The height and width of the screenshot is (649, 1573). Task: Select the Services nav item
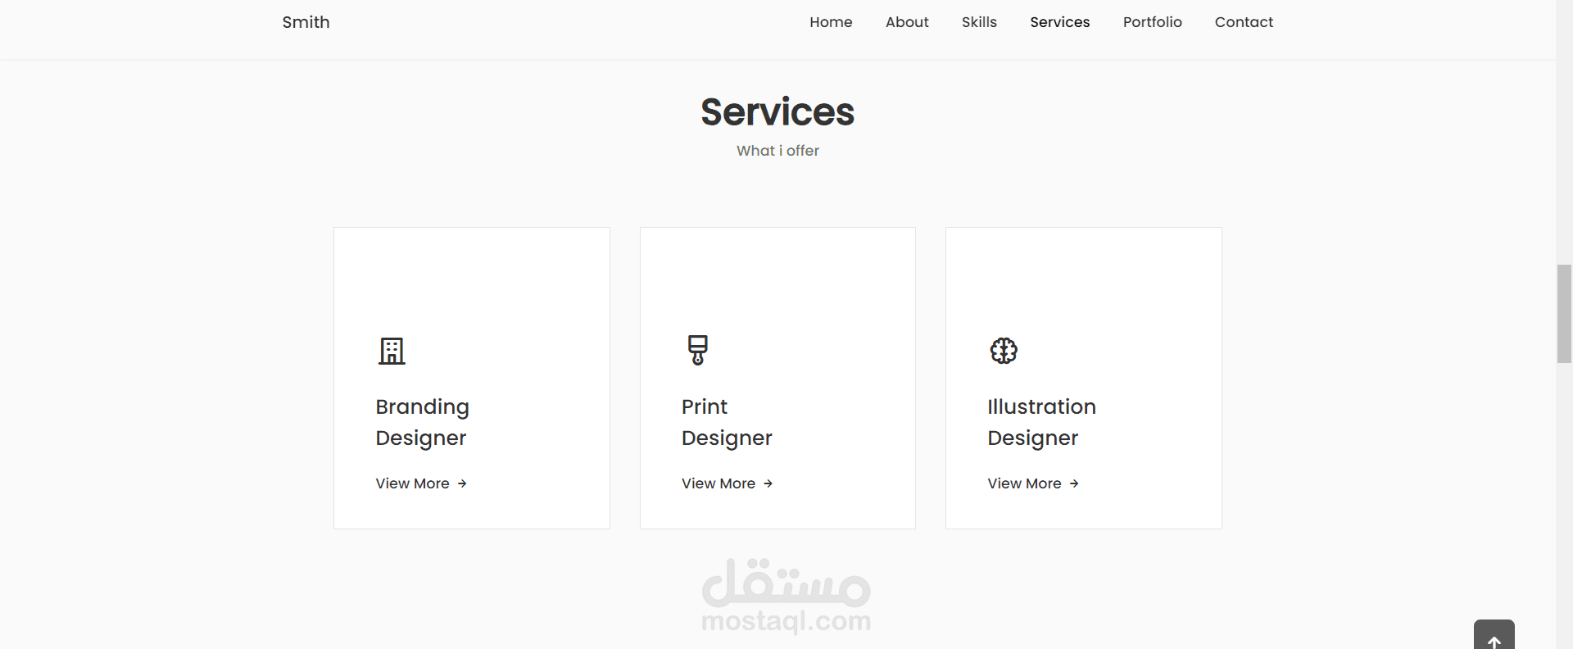coord(1059,22)
